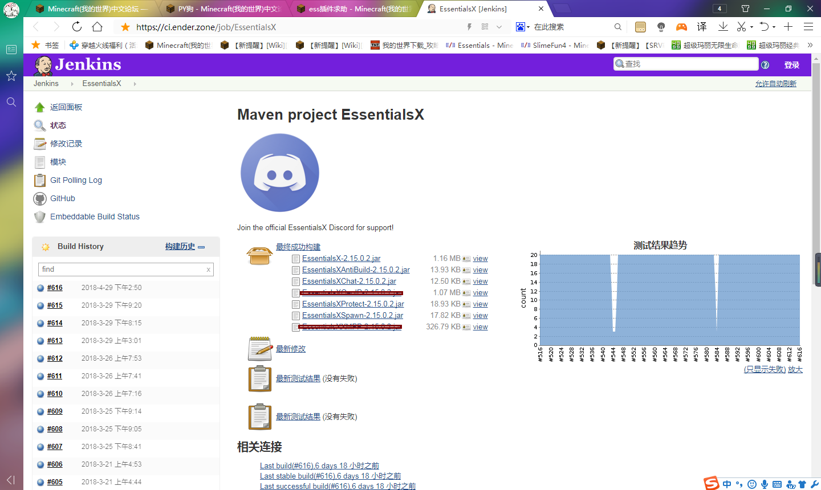Open the SlimeFun4 bookmark
The height and width of the screenshot is (490, 821).
[555, 45]
